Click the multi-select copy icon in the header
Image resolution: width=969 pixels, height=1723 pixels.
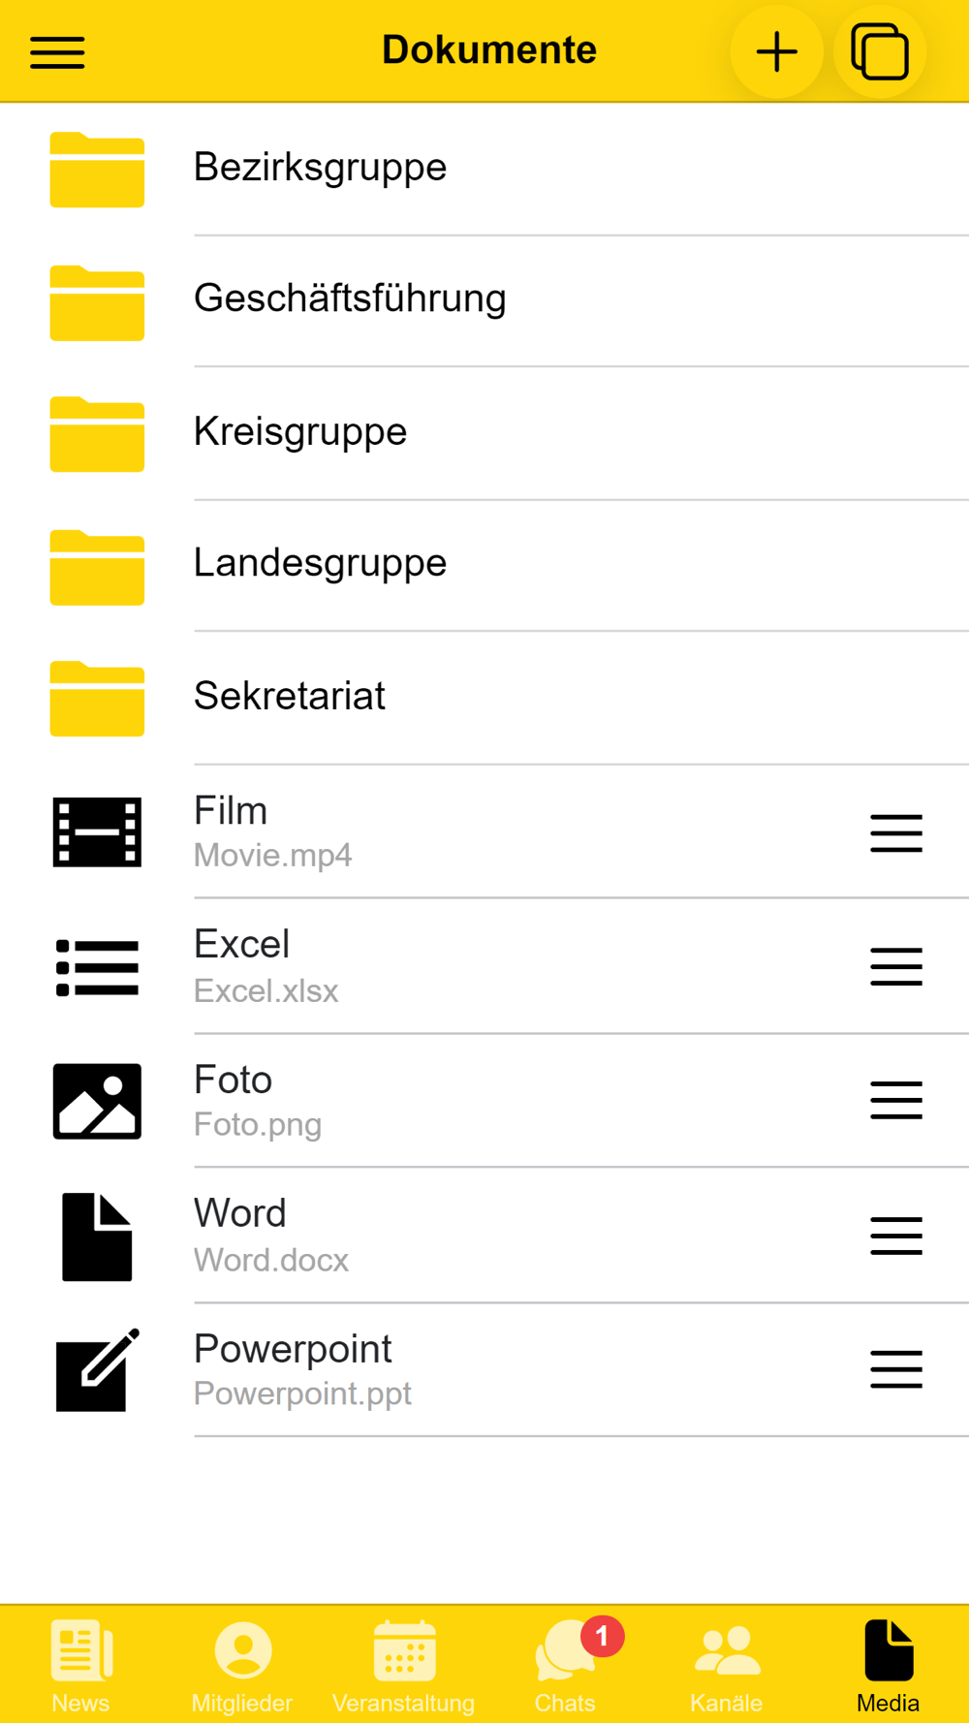click(879, 52)
